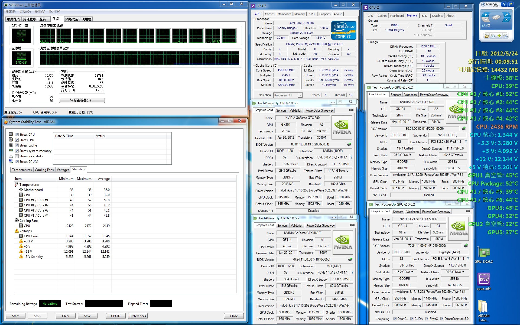The height and width of the screenshot is (325, 520).
Task: Click Daemon Tools green plus add-drive icon
Action: [499, 36]
